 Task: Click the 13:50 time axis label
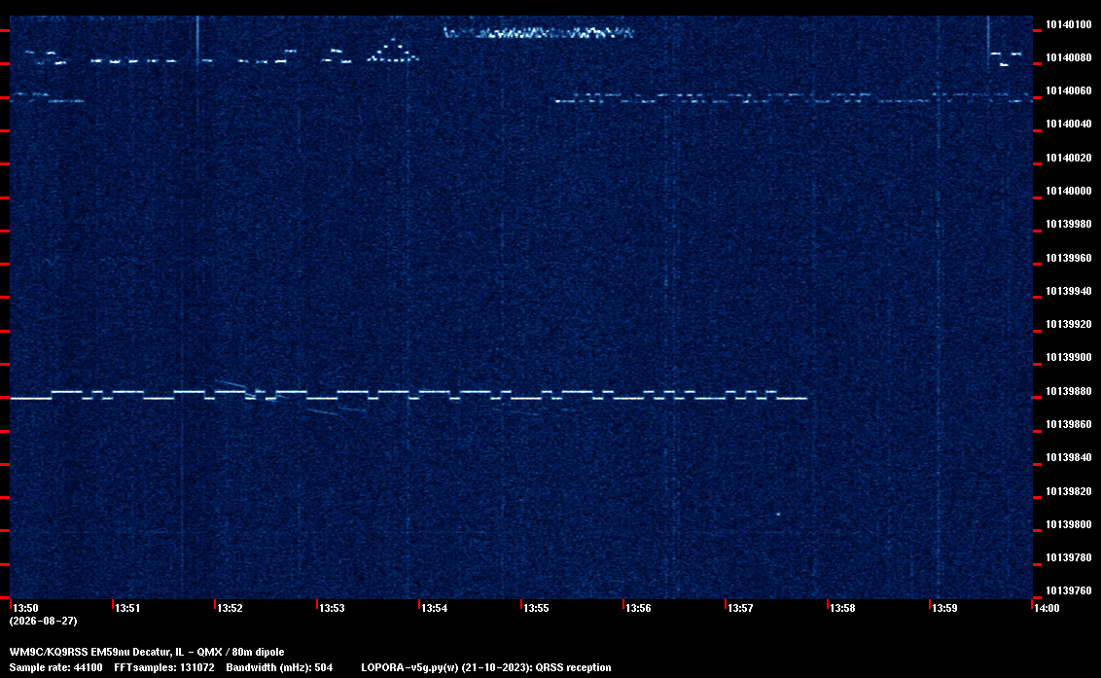click(x=26, y=608)
